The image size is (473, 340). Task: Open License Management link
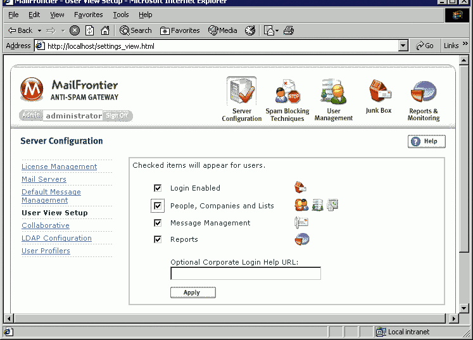[59, 167]
